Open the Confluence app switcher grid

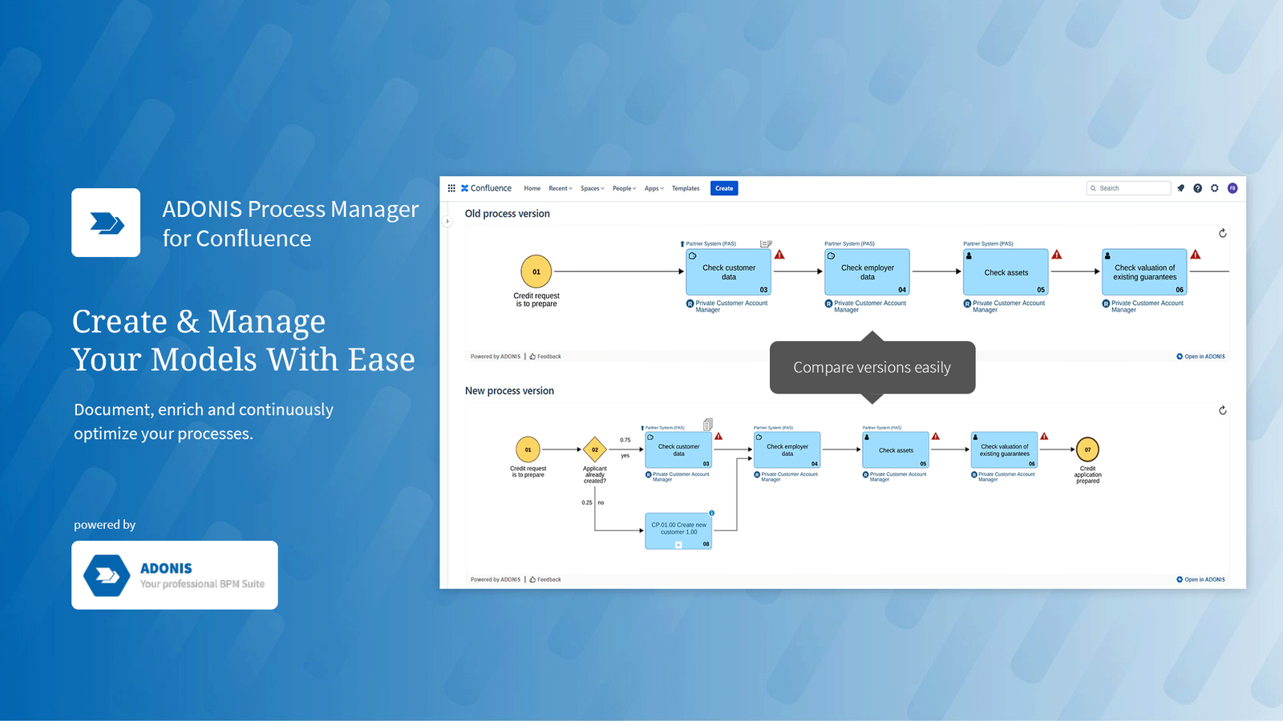click(x=451, y=188)
